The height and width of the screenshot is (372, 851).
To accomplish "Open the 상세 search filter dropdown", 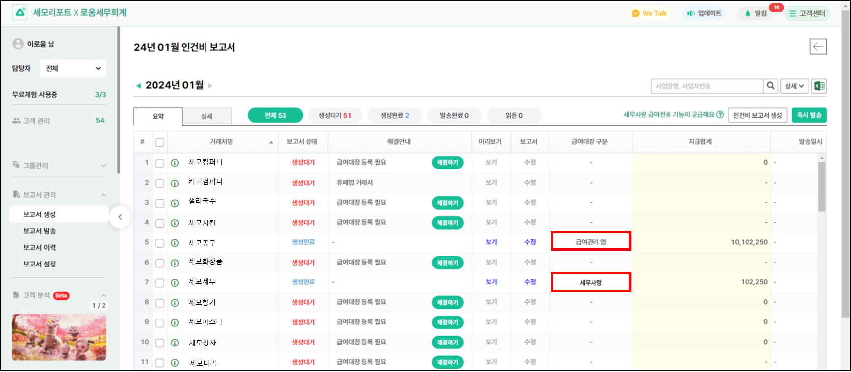I will pyautogui.click(x=794, y=86).
